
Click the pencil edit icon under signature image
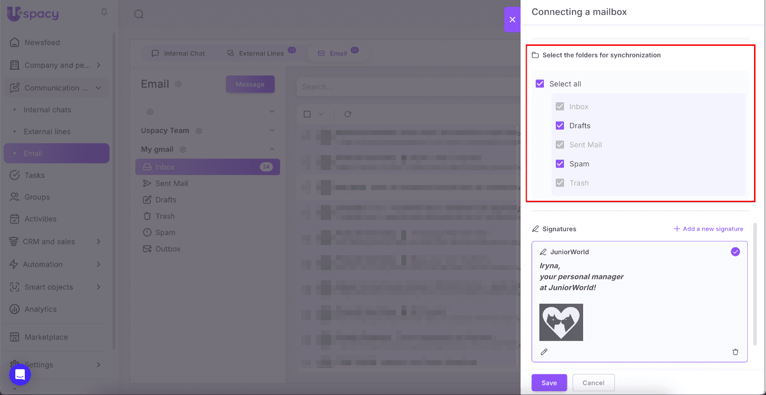[x=544, y=352]
